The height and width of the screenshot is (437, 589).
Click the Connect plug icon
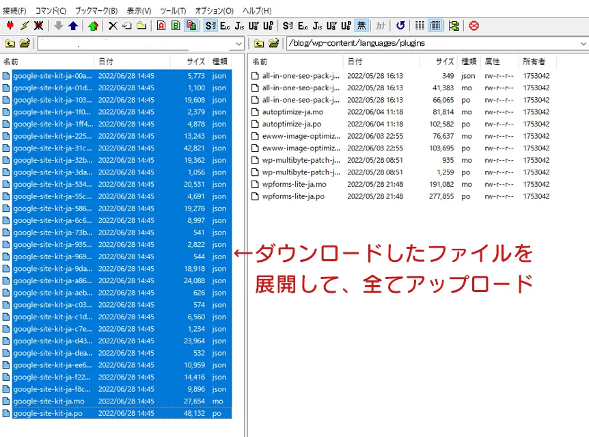point(10,25)
